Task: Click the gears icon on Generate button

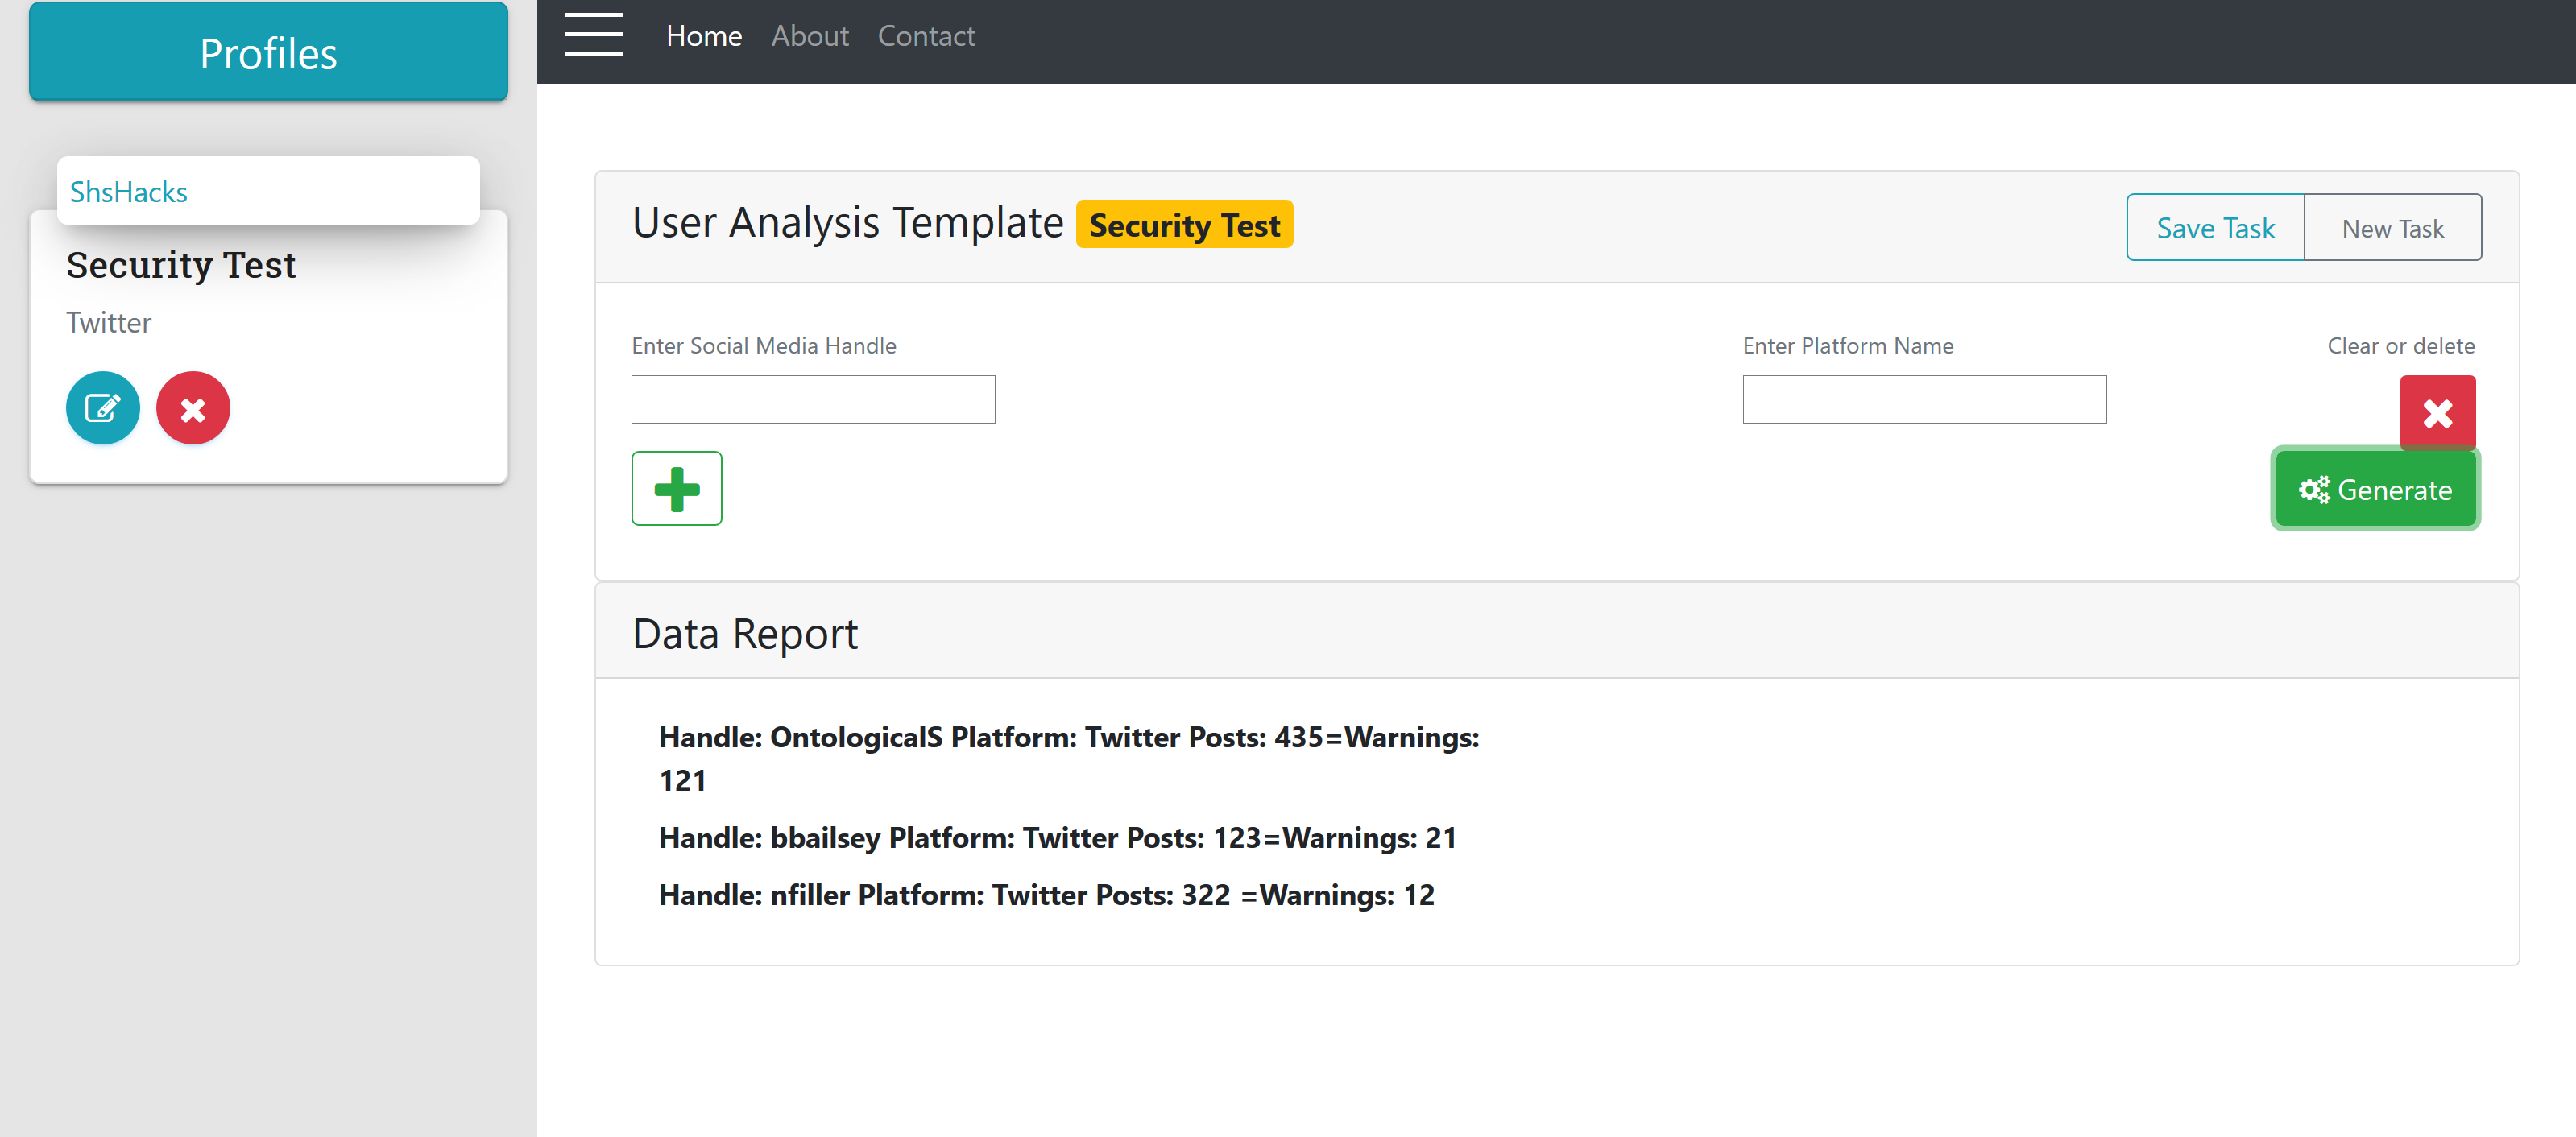Action: pyautogui.click(x=2313, y=490)
